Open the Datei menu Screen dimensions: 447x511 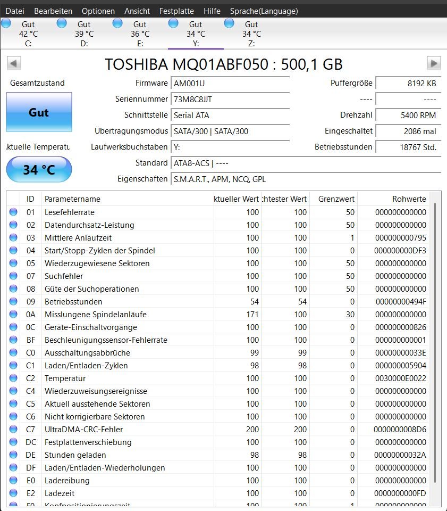[15, 11]
